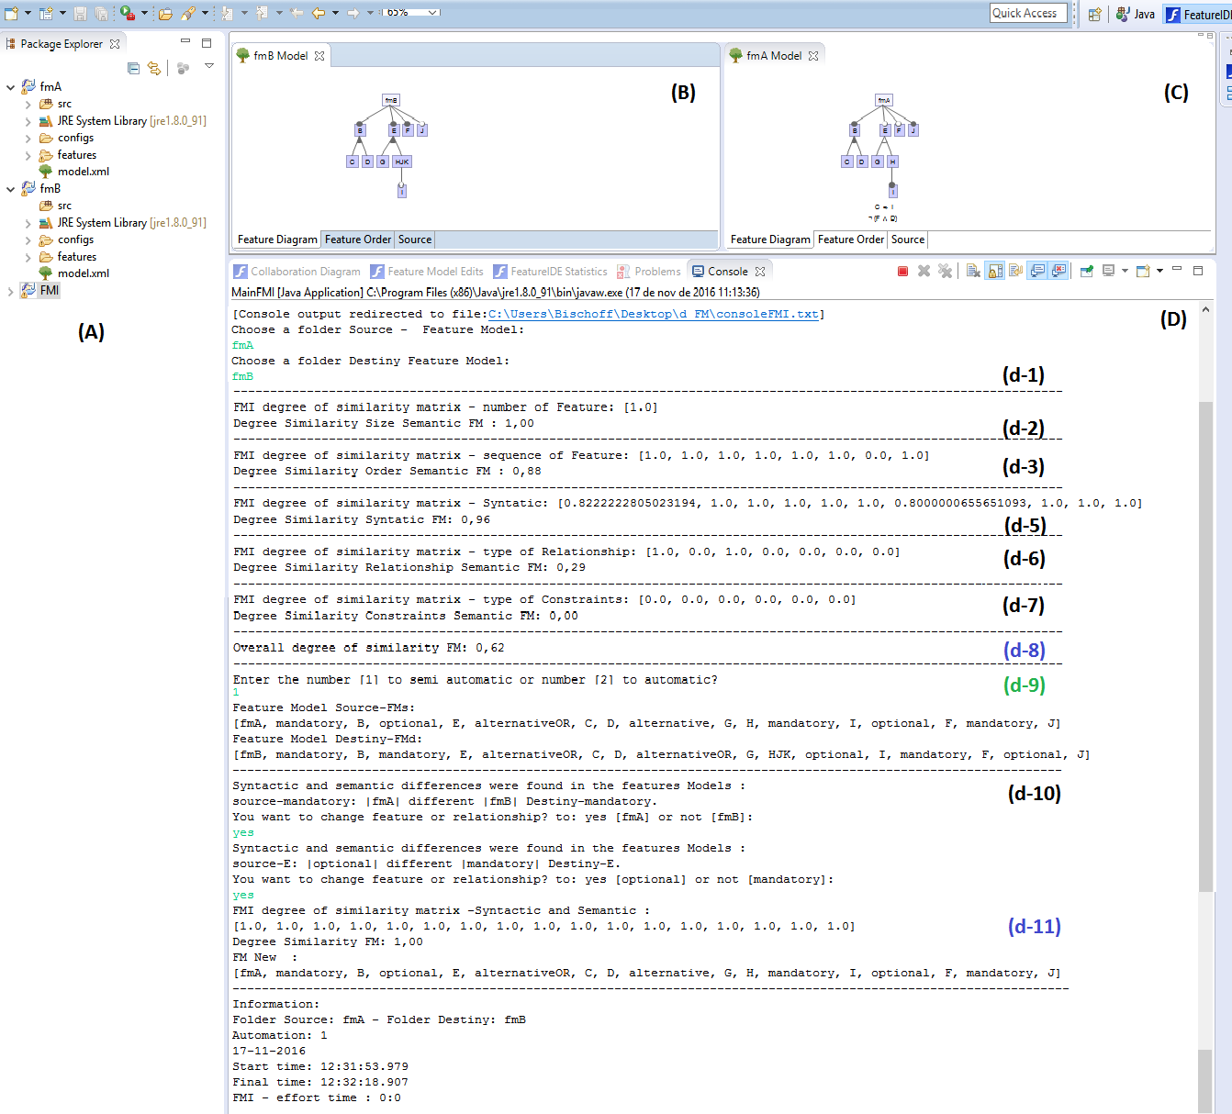Screen dimensions: 1232x1114
Task: Click the Quick Access search field
Action: pos(1027,13)
